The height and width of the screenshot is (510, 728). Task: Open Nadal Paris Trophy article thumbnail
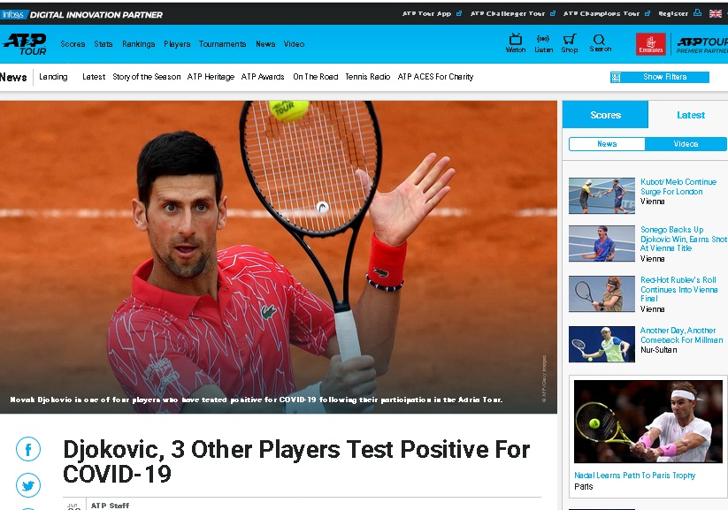648,422
